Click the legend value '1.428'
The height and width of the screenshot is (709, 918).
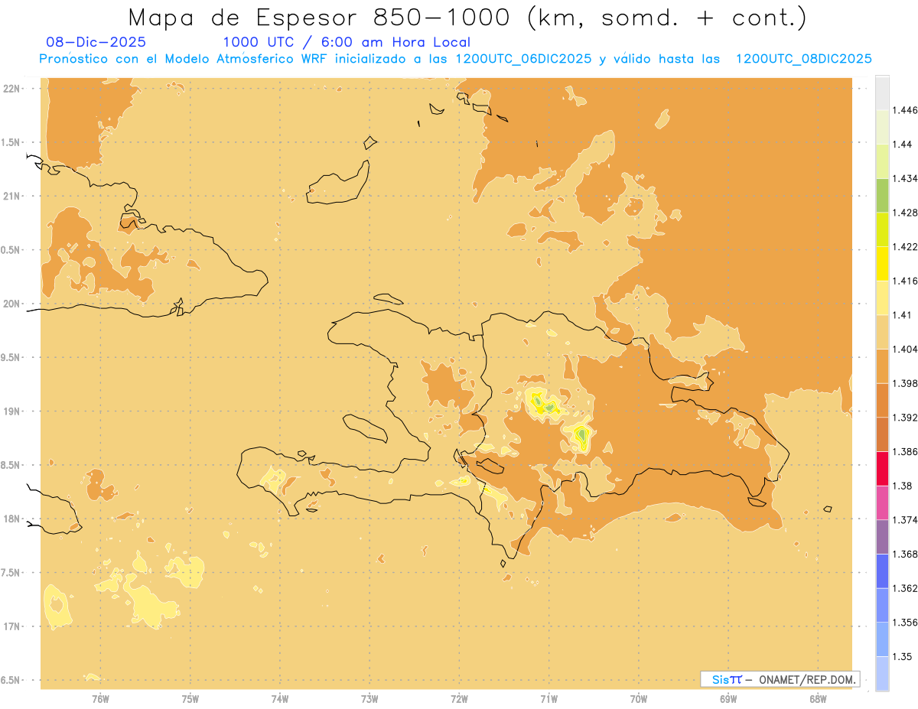point(906,213)
